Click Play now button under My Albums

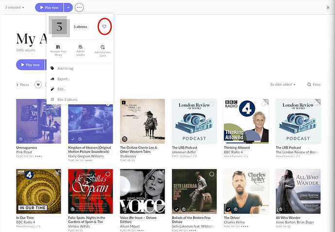(x=30, y=65)
